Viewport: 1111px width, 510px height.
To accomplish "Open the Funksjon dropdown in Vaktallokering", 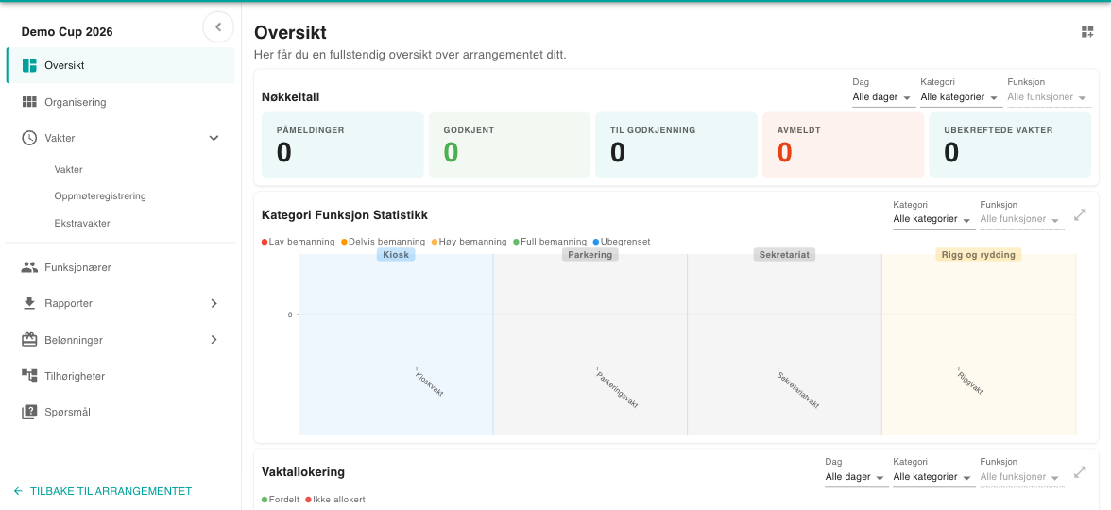I will pos(1022,478).
